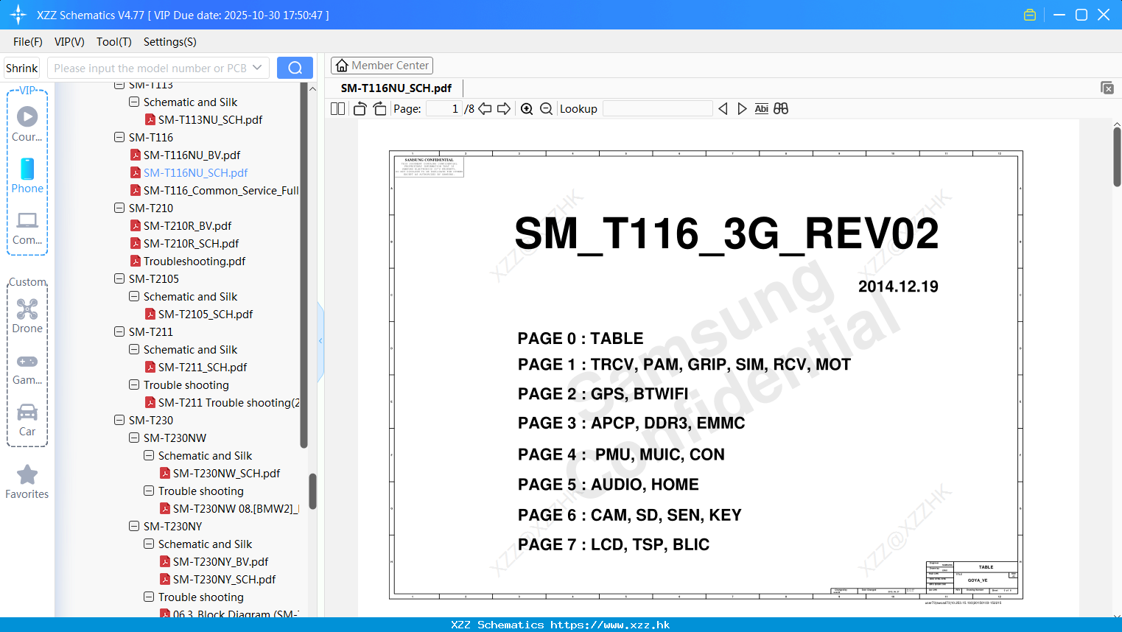This screenshot has height=632, width=1122.
Task: Go to previous page arrow
Action: [x=485, y=109]
